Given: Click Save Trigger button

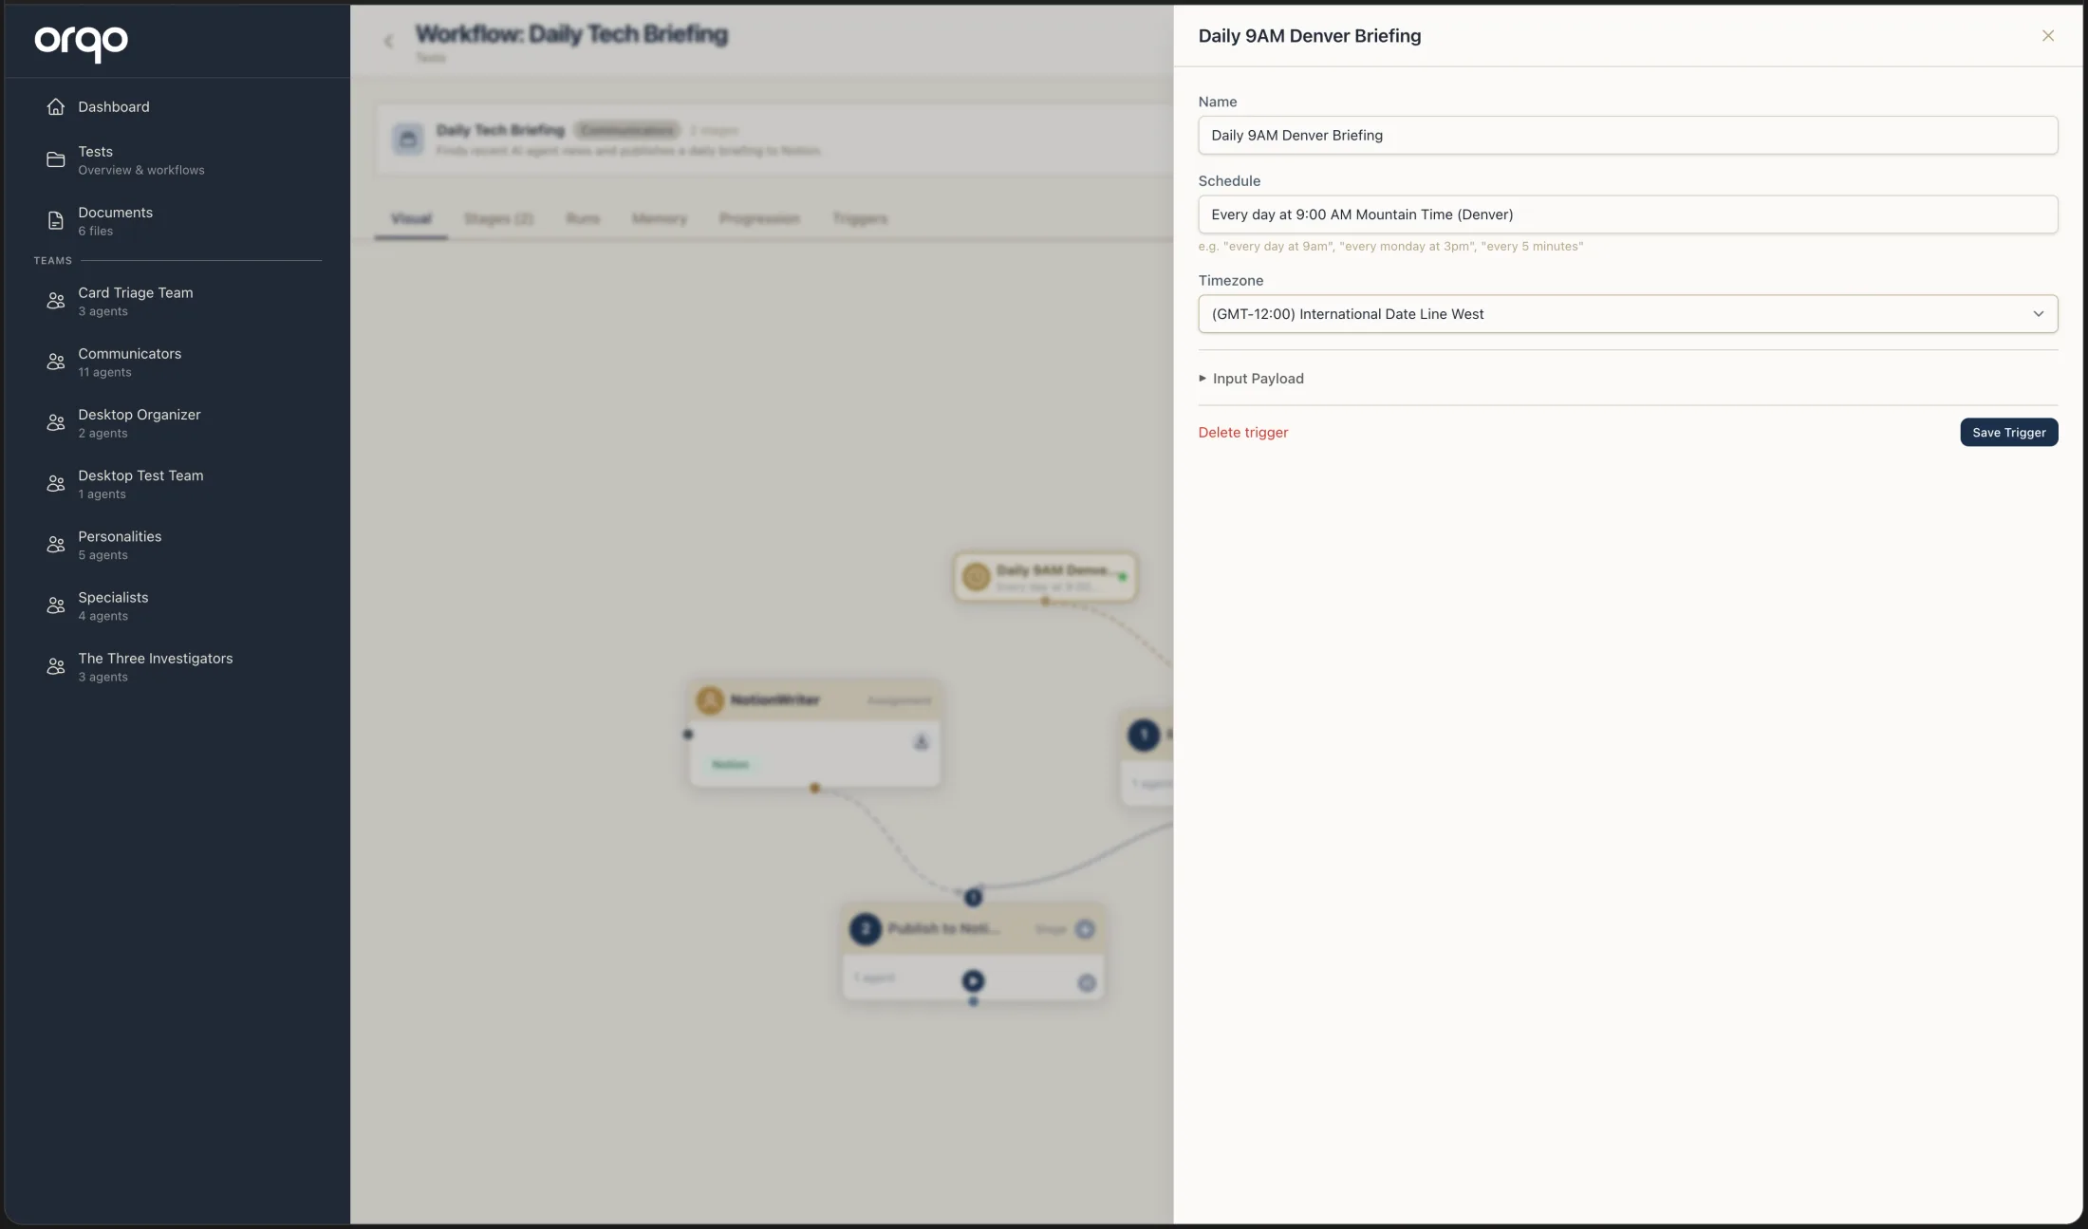Looking at the screenshot, I should [2009, 432].
